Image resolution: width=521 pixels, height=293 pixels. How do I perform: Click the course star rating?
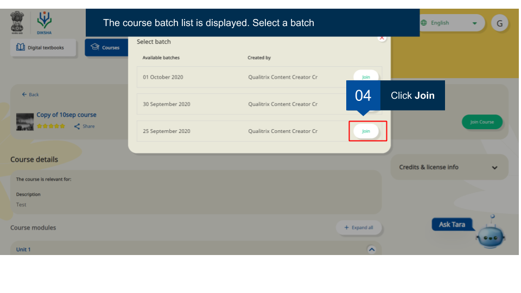[51, 126]
